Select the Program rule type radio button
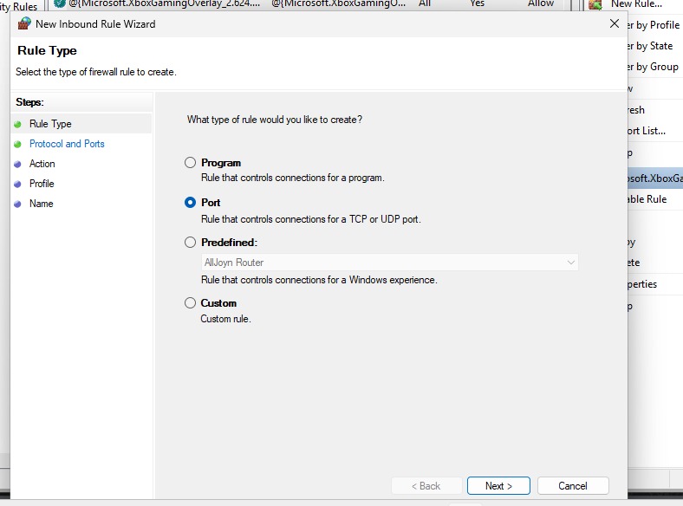 pyautogui.click(x=190, y=162)
